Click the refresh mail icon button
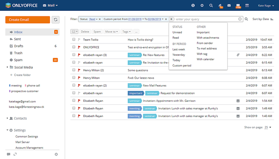This screenshot has height=159, width=279. click(x=55, y=20)
